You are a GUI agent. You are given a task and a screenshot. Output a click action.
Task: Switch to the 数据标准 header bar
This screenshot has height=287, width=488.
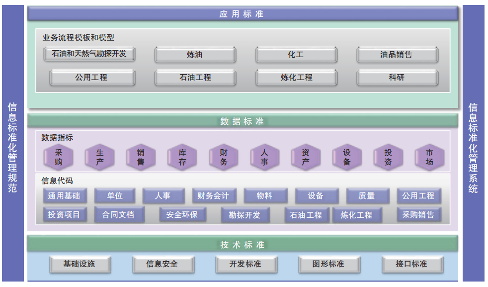(x=242, y=121)
